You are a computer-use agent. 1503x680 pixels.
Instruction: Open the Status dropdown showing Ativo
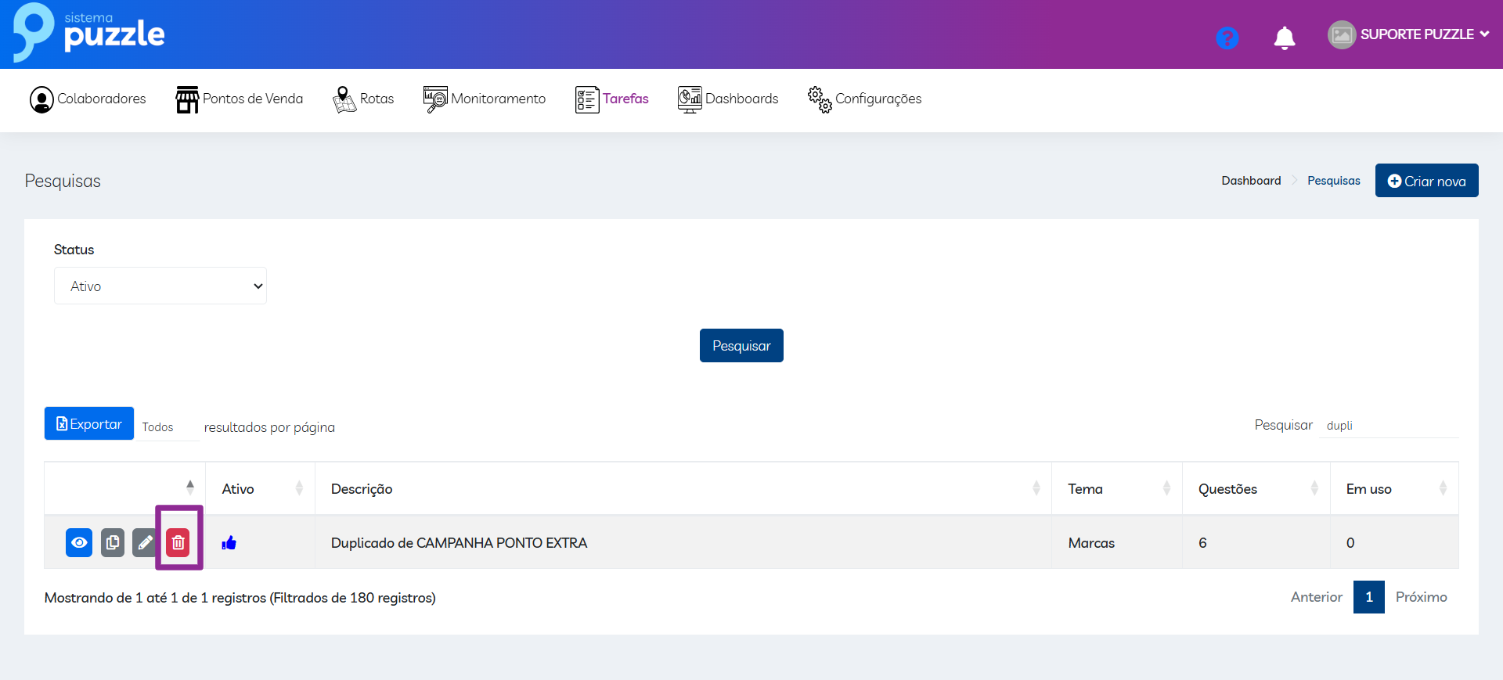[x=160, y=286]
